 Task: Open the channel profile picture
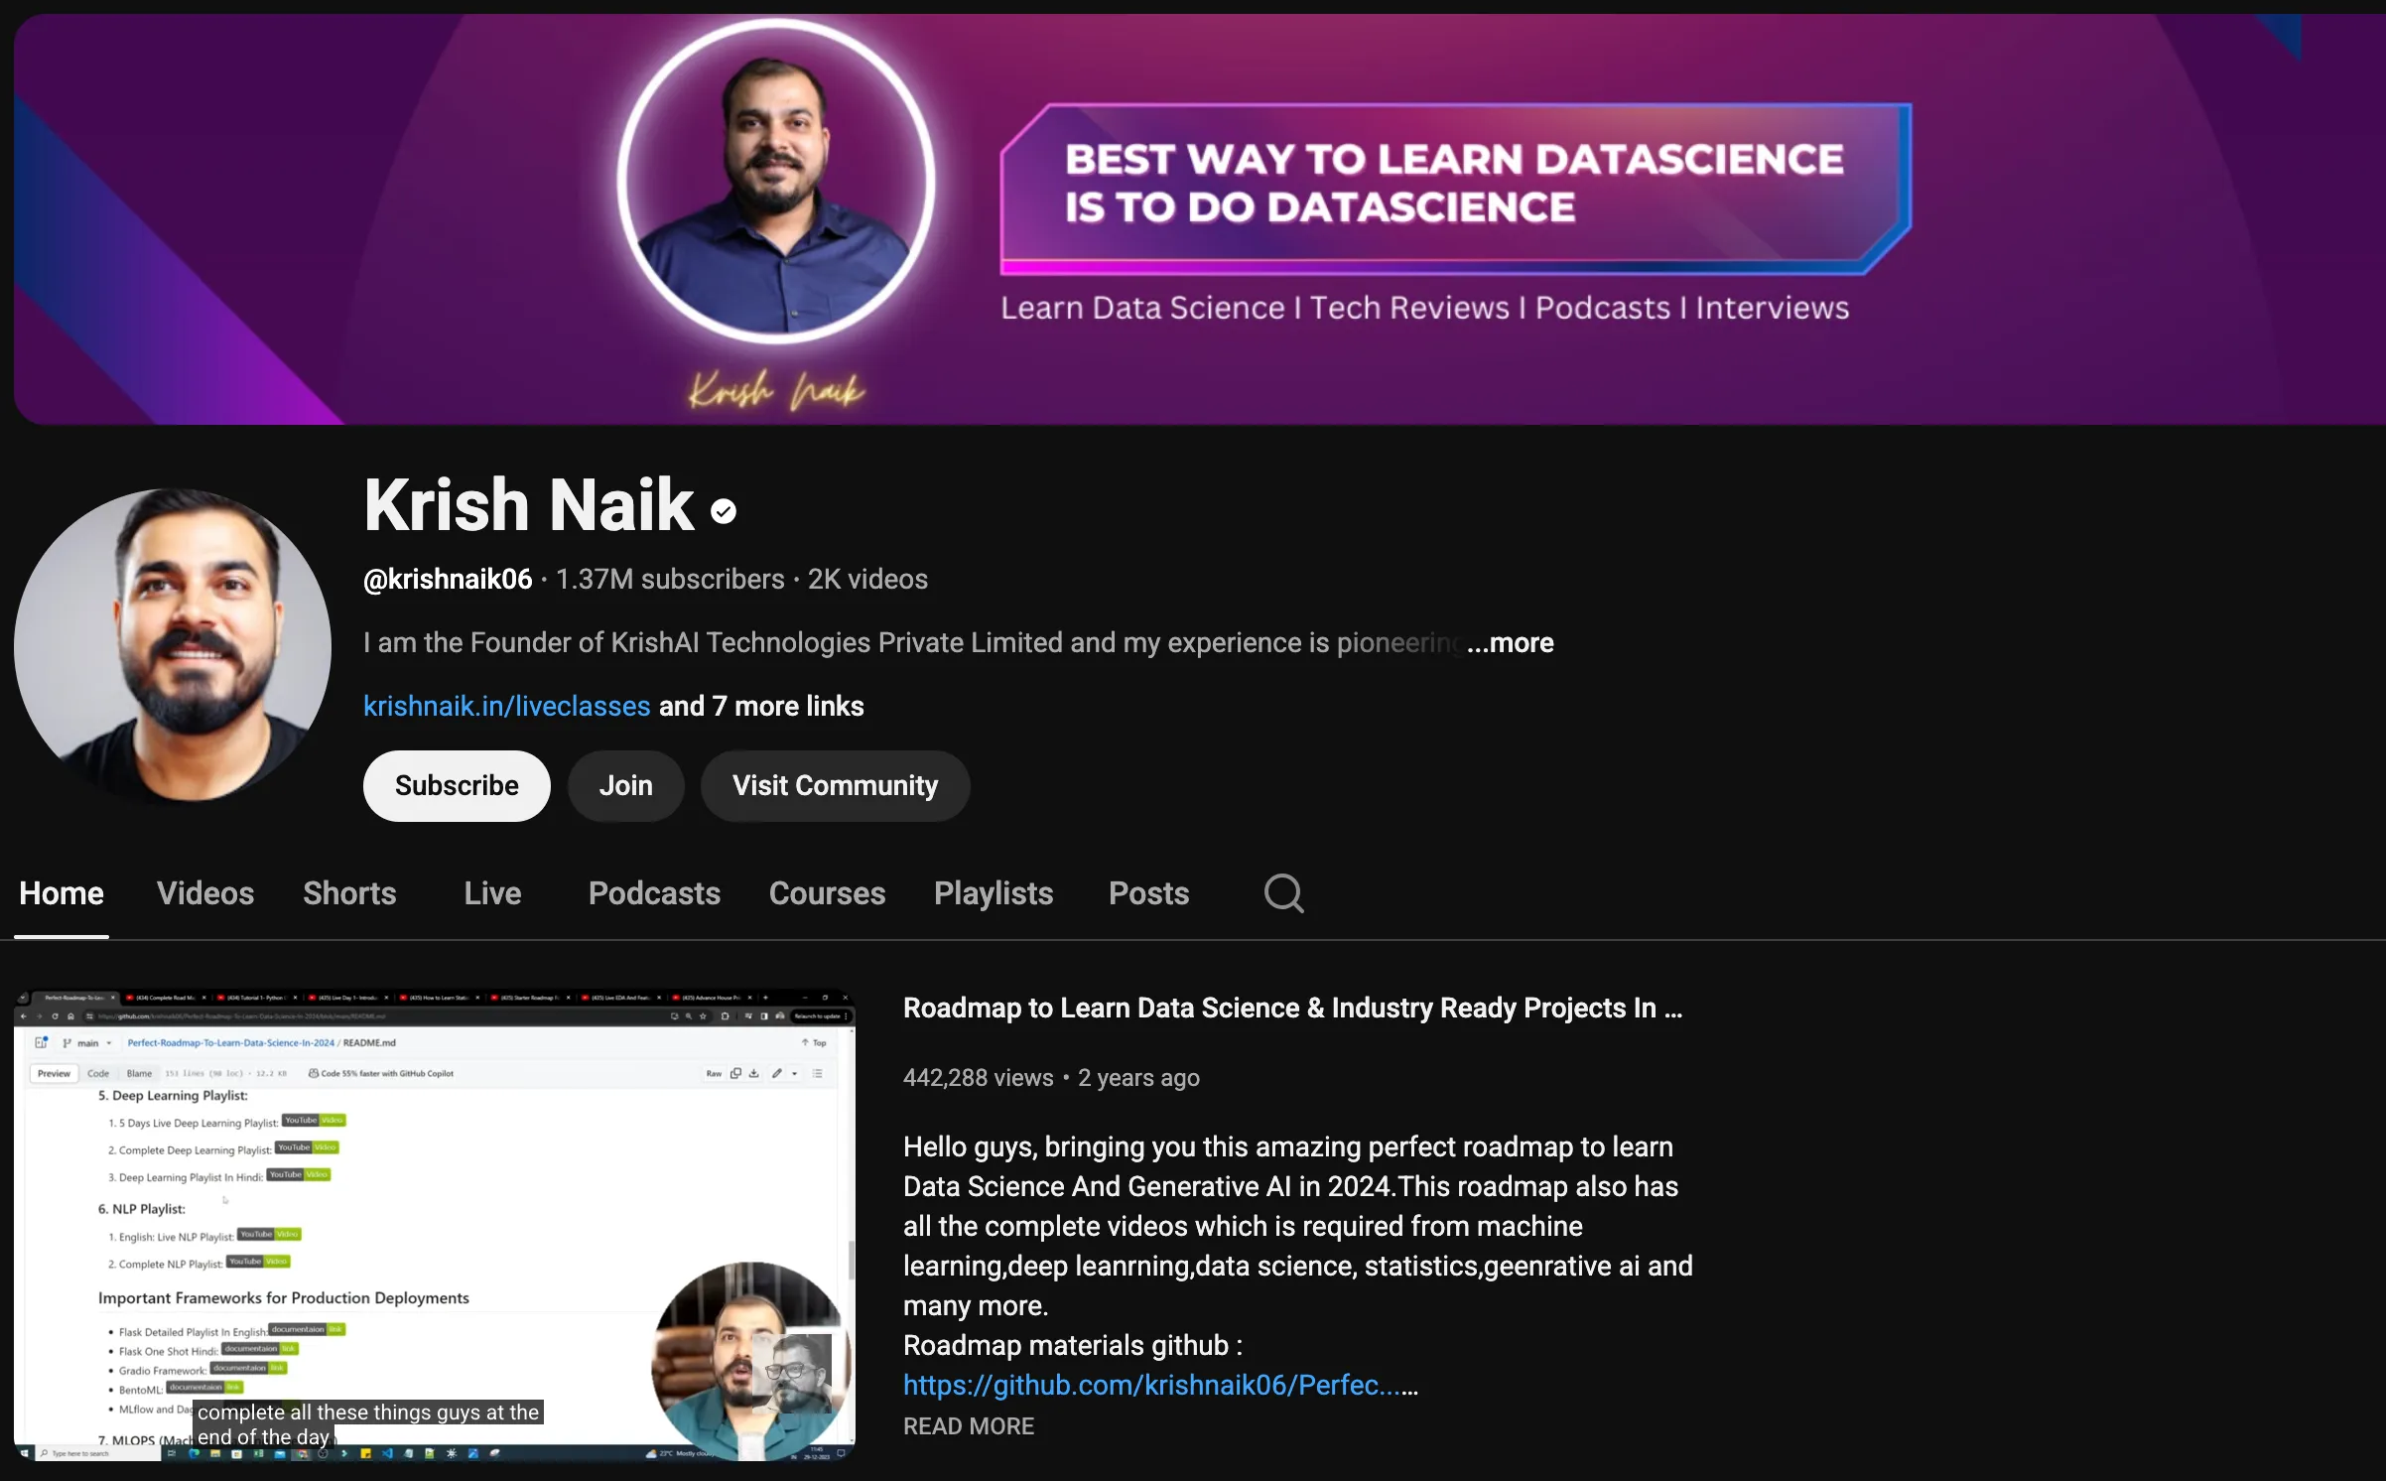[173, 645]
